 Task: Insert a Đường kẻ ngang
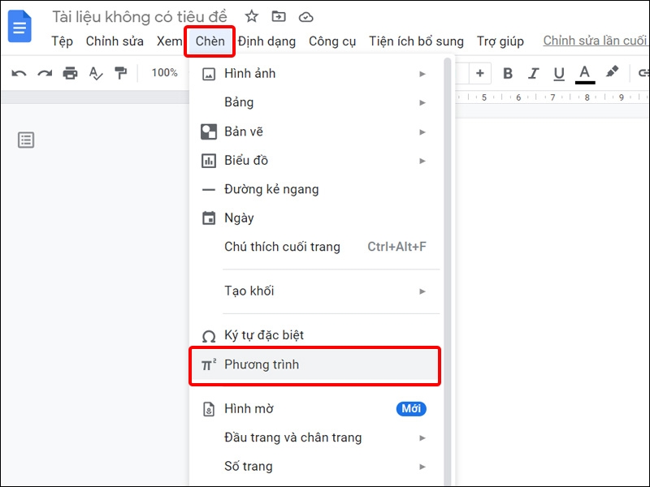(x=314, y=189)
